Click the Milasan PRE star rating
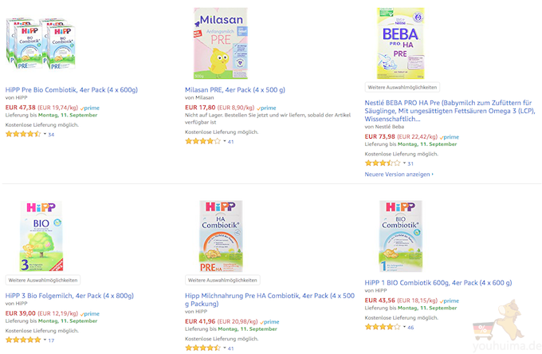Screen dimensions: 542x354 click(x=202, y=141)
